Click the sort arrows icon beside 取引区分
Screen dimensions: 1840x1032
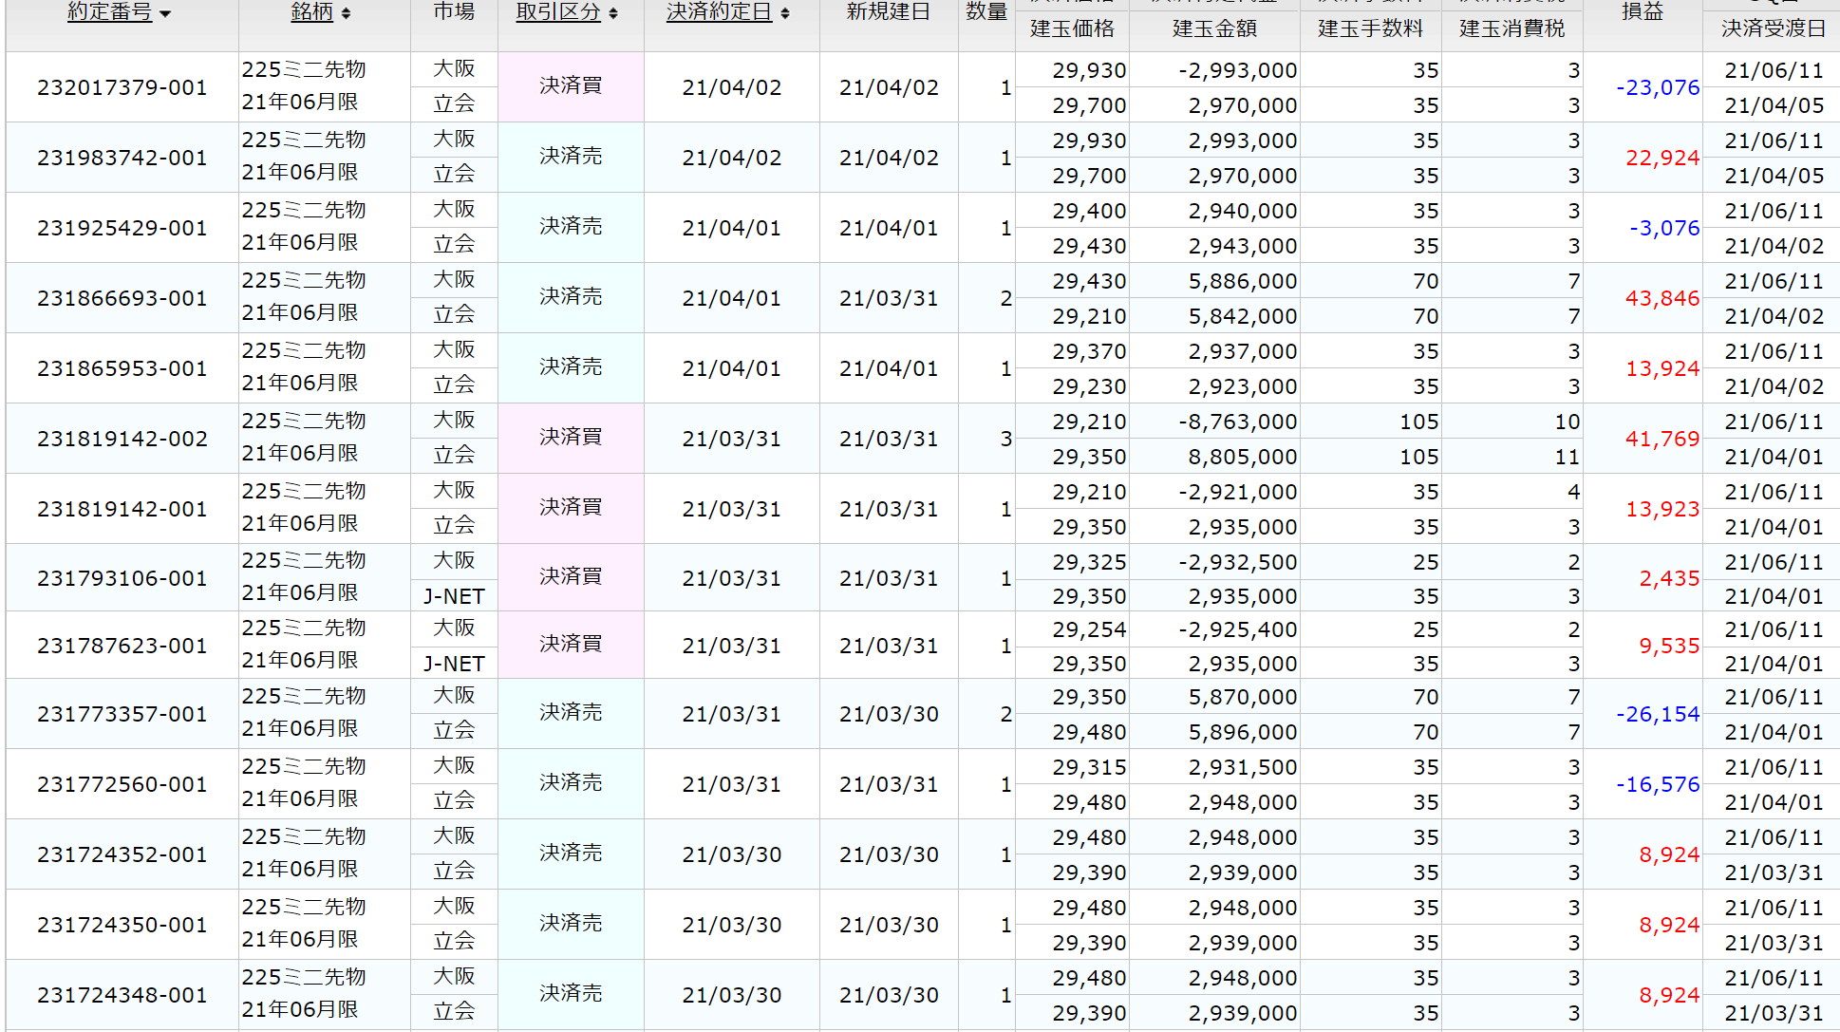tap(613, 13)
